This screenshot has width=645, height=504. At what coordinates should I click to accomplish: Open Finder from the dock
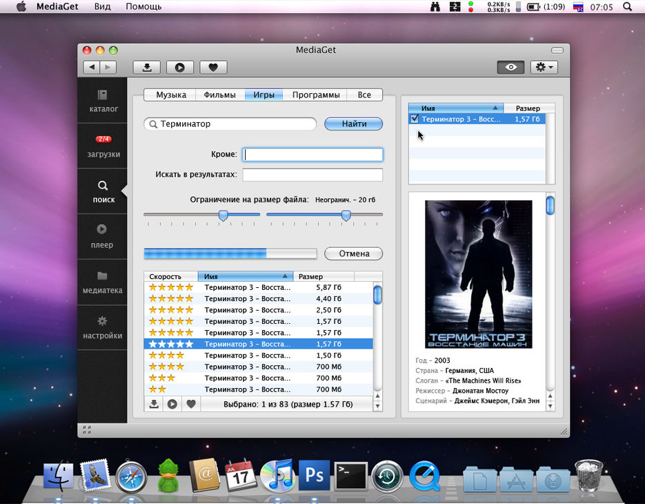[59, 476]
